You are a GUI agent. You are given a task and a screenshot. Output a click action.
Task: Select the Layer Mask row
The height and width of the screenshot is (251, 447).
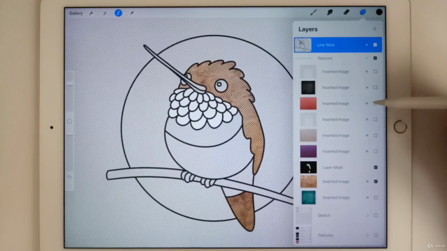[x=338, y=167]
